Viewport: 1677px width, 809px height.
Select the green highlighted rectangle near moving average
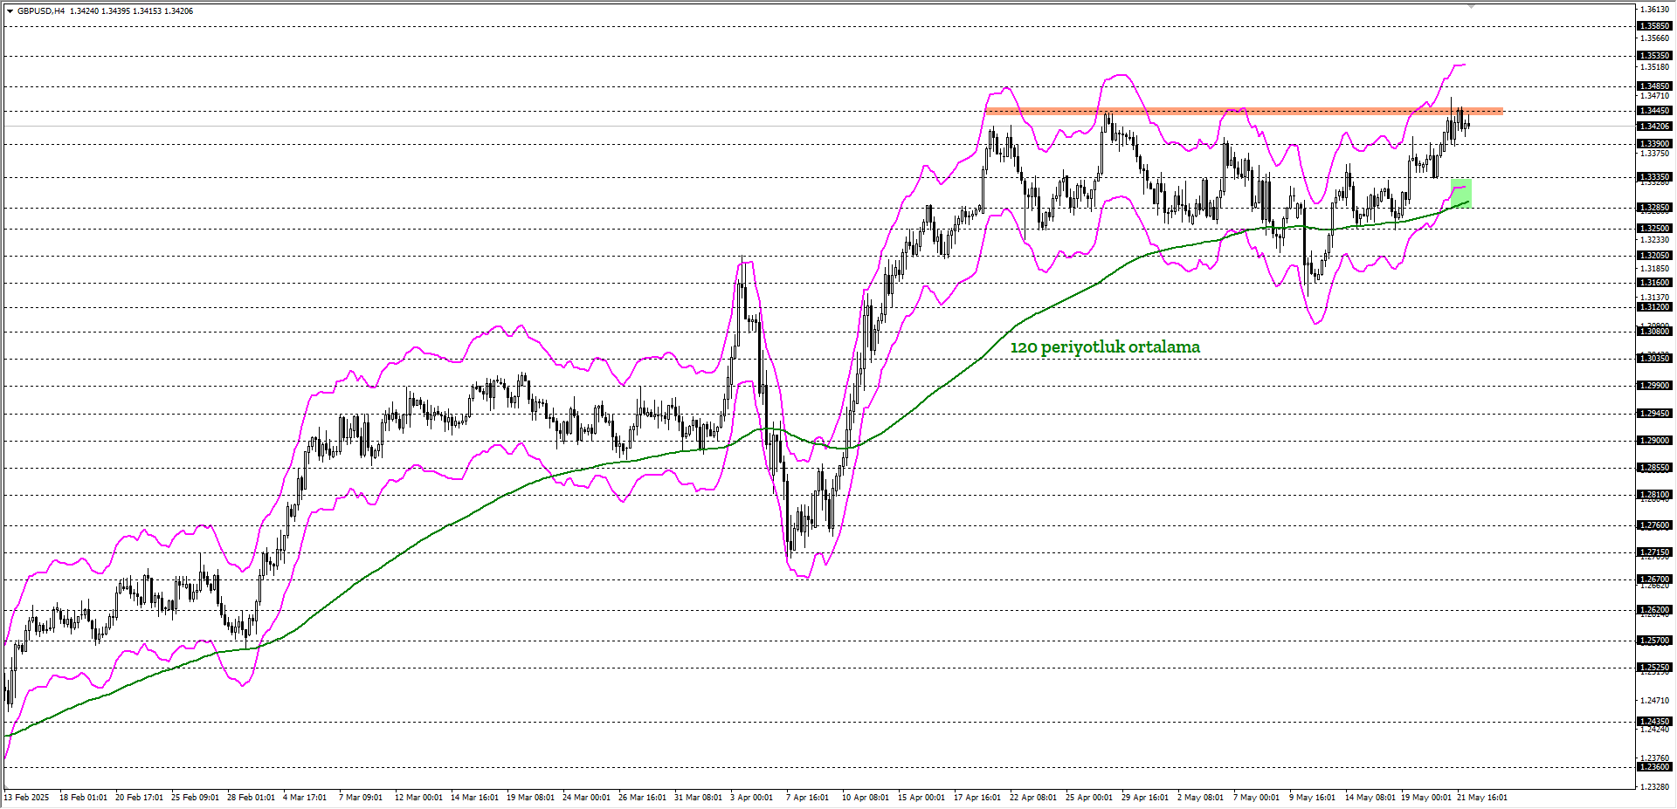pos(1461,193)
